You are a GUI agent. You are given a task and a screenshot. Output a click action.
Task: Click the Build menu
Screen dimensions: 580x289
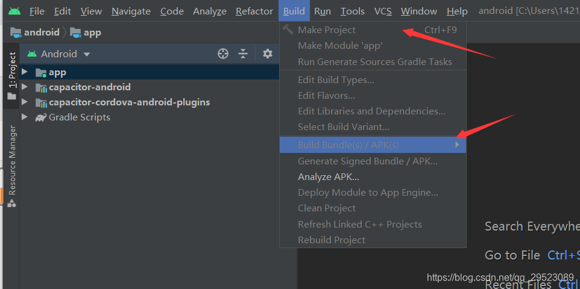pos(294,11)
